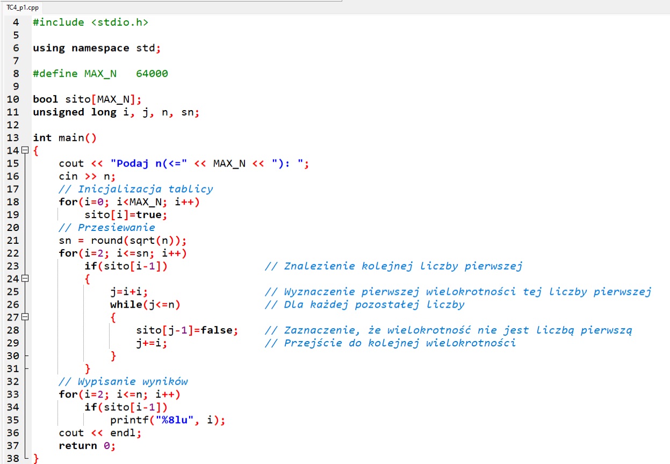Click line number 4 in the gutter
670x464 pixels.
(x=15, y=23)
